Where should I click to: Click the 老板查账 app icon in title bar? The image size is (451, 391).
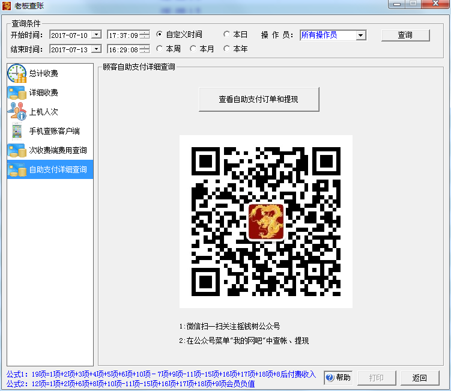pos(7,6)
